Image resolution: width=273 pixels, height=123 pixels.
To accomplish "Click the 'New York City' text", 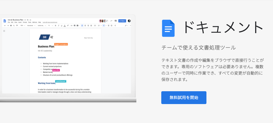I will 89,38.
